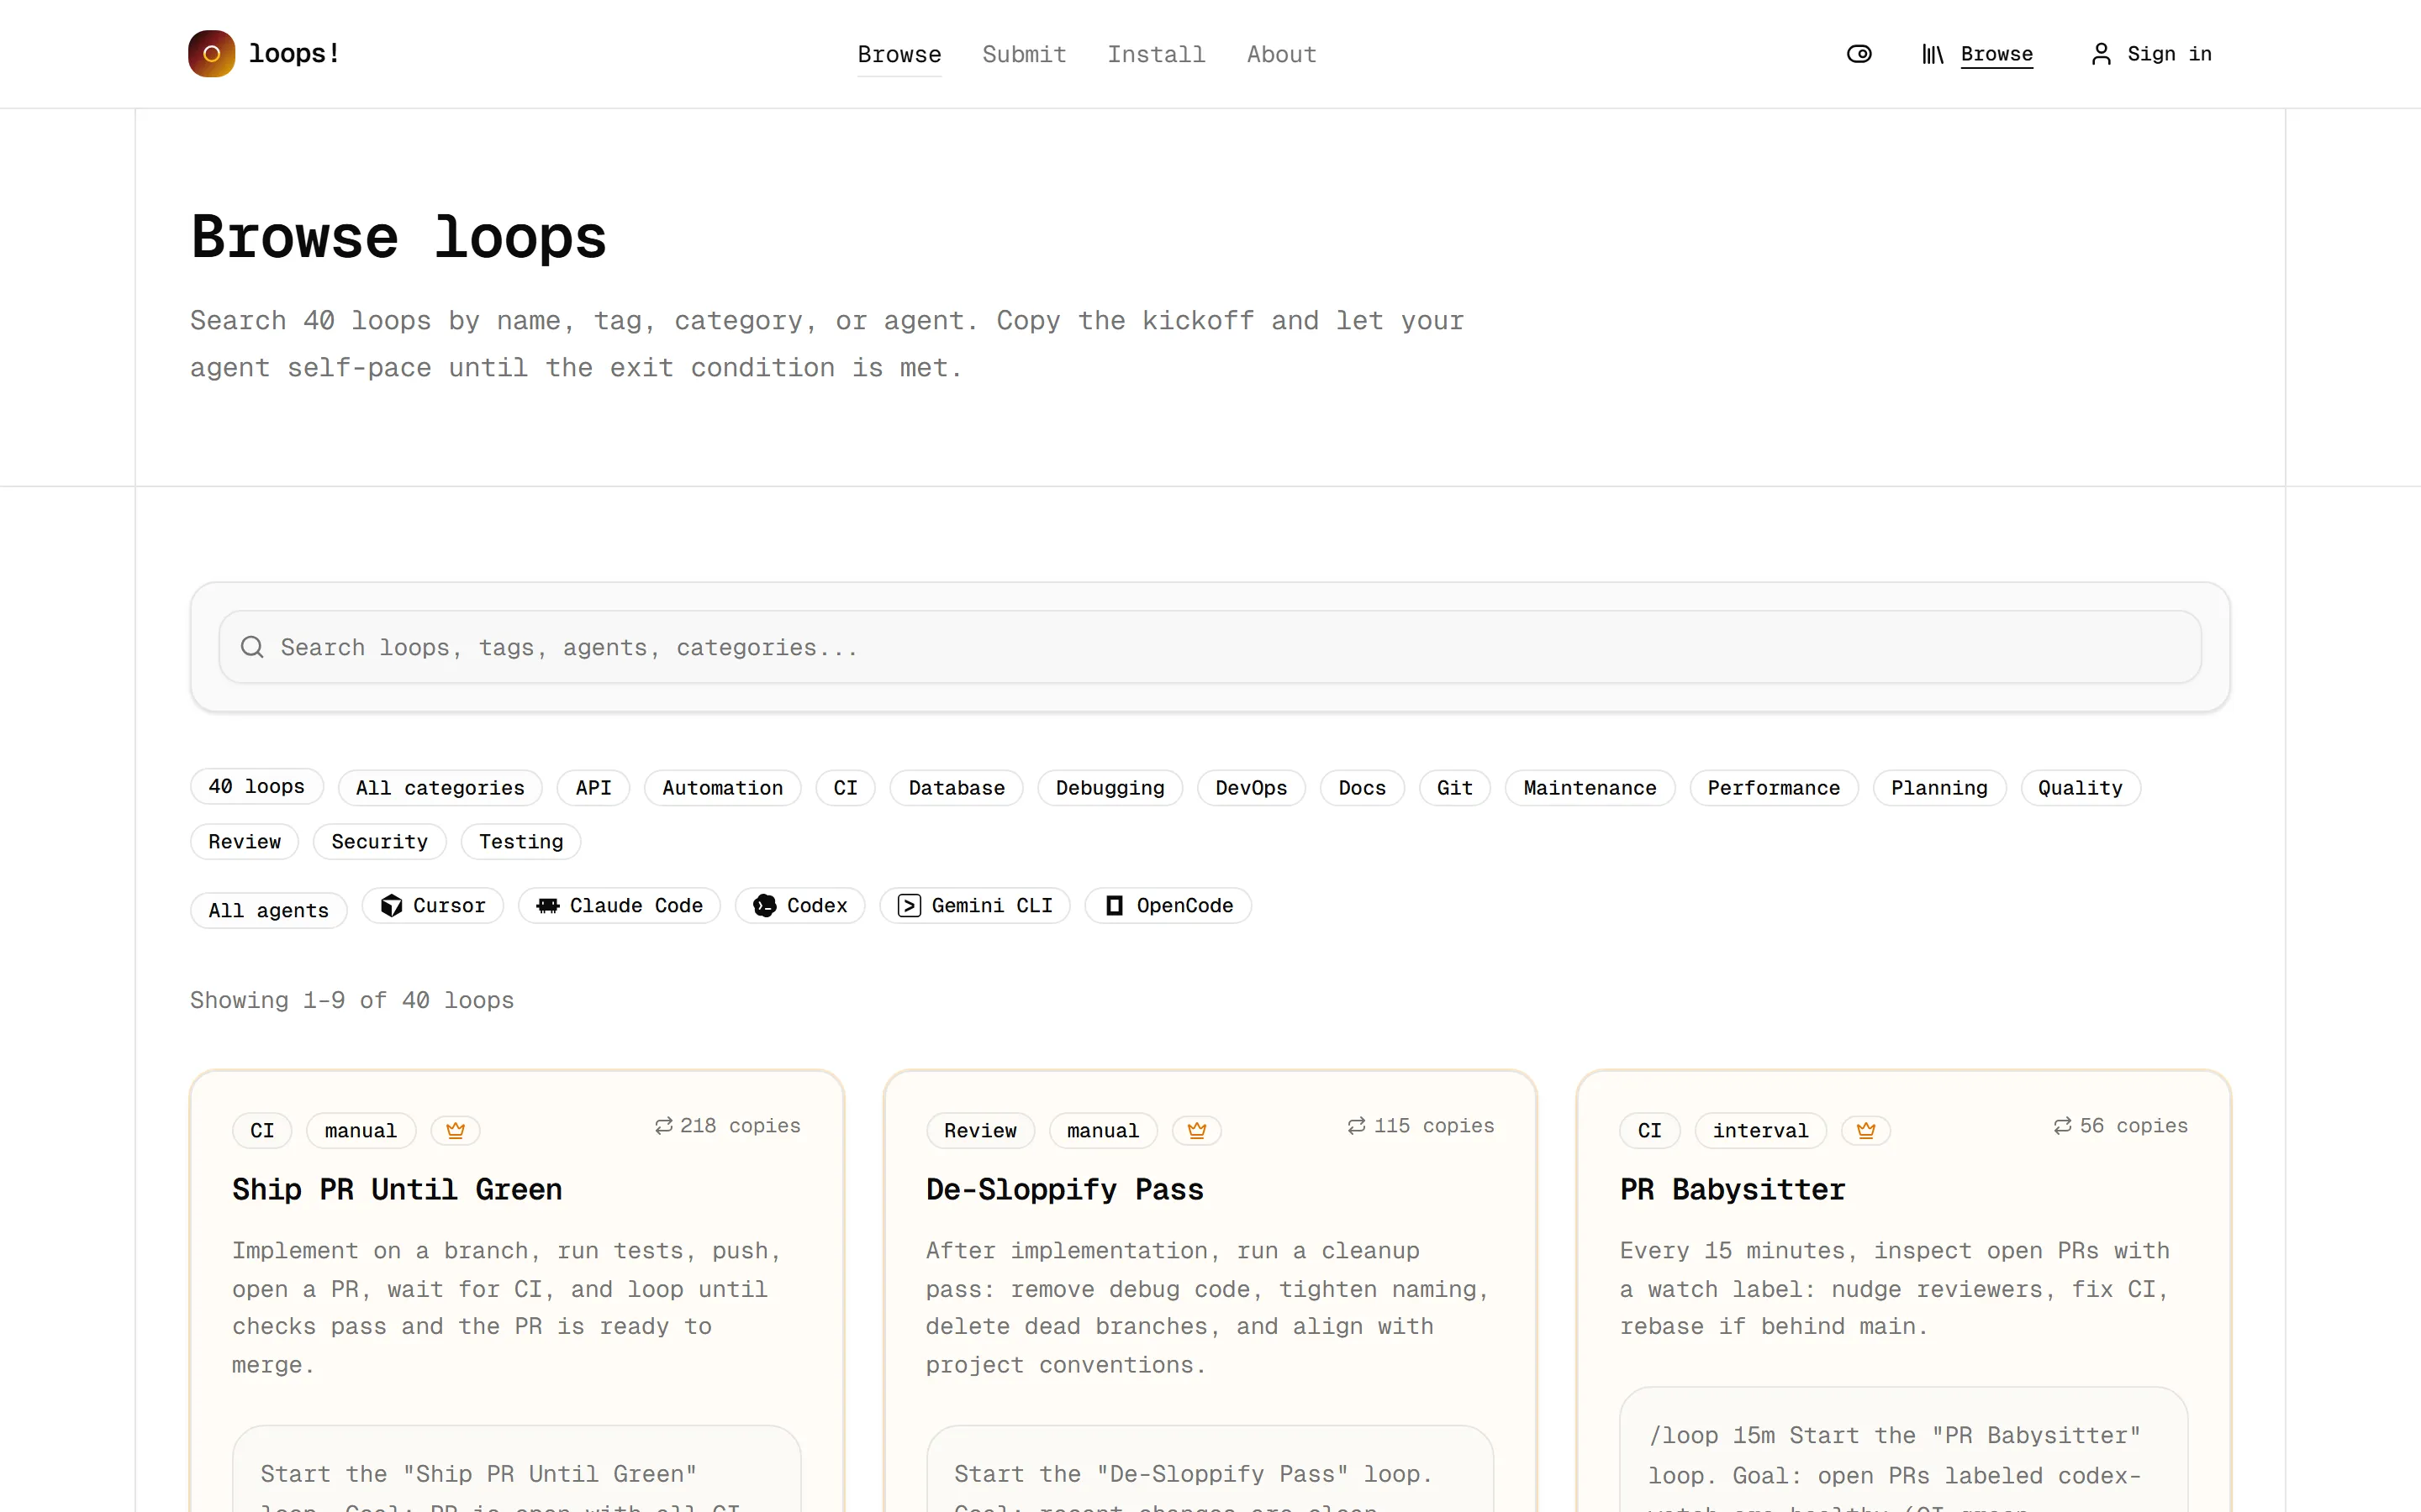
Task: Click the Ship PR Until Green kickoff prompt box
Action: click(x=516, y=1469)
